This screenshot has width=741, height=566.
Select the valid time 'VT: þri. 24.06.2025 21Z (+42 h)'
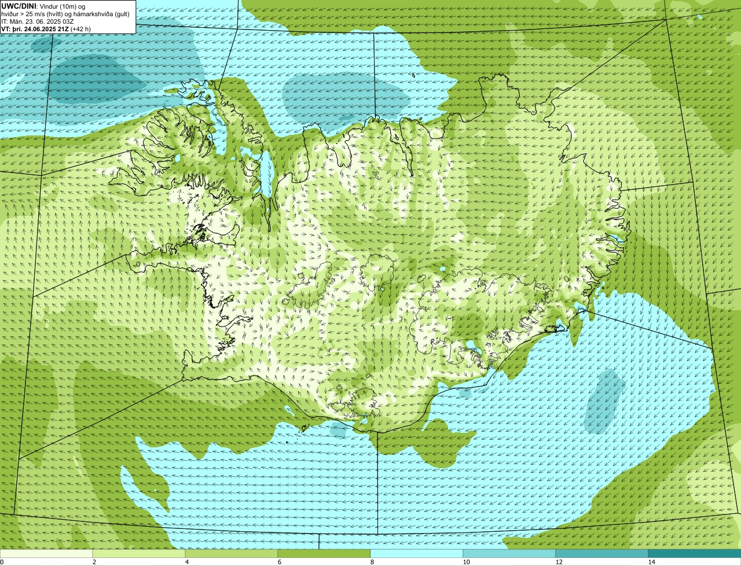[x=46, y=28]
